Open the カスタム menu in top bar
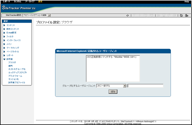 [x=18, y=1]
